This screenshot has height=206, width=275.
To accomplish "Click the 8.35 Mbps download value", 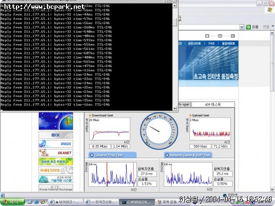I will coord(100,147).
